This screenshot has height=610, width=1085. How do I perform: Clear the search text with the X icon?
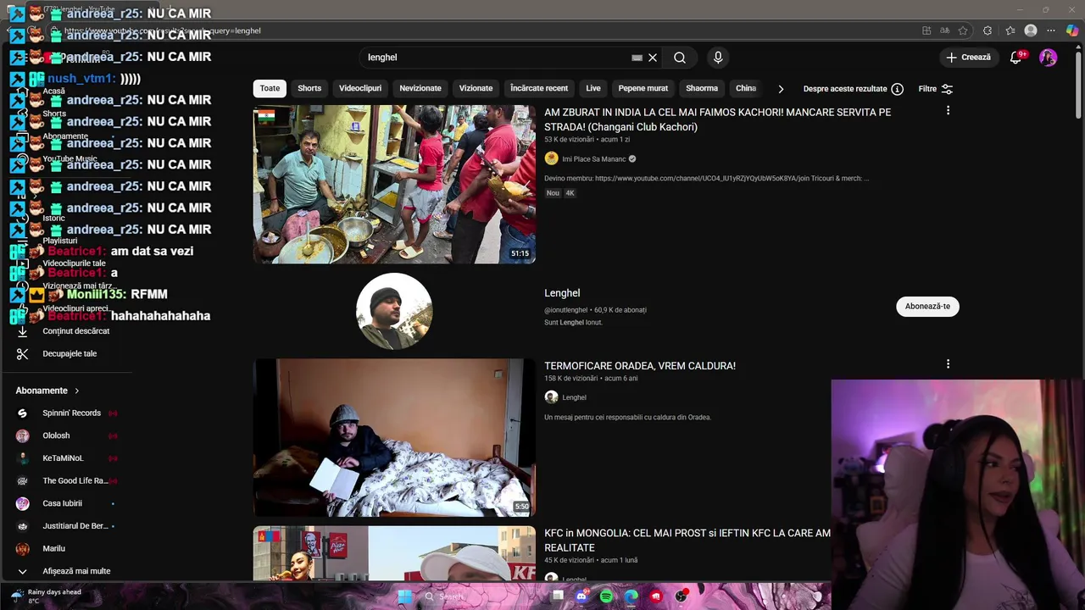pyautogui.click(x=653, y=58)
